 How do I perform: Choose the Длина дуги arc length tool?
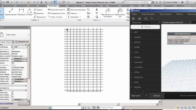click(x=40, y=17)
